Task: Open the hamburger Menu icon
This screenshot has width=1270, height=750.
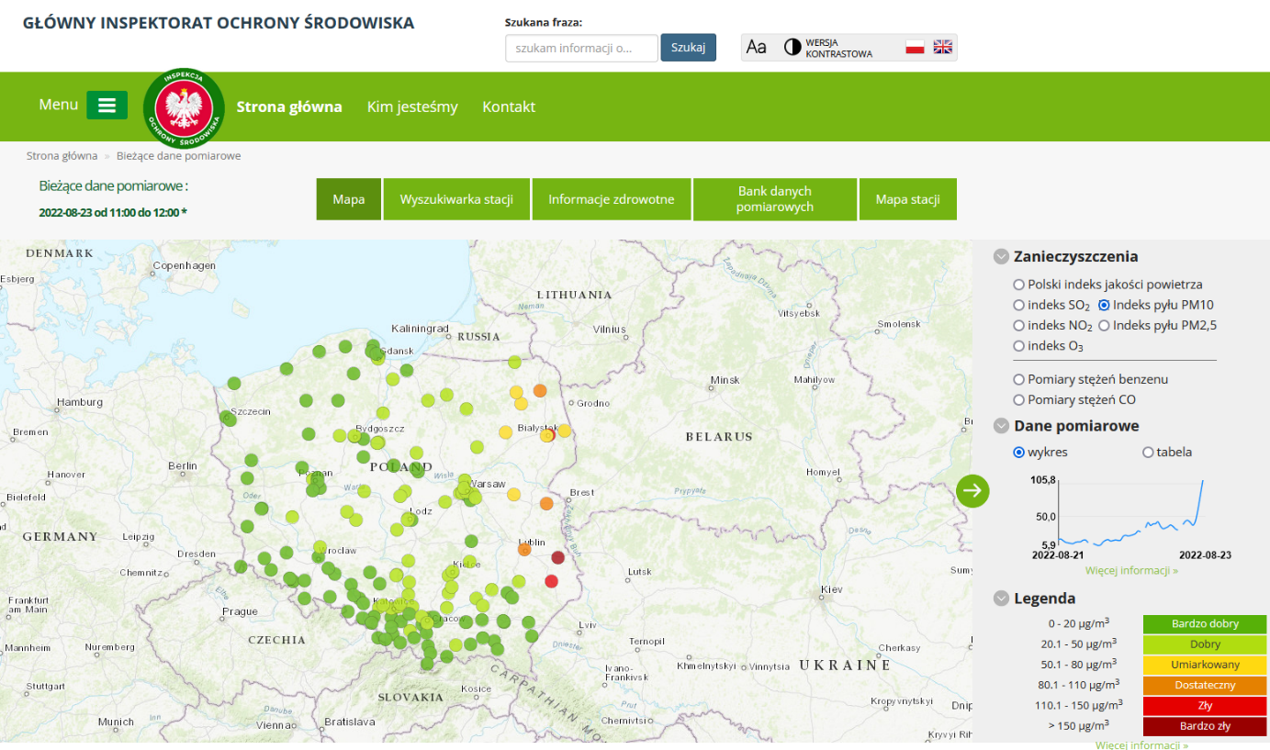Action: point(107,105)
